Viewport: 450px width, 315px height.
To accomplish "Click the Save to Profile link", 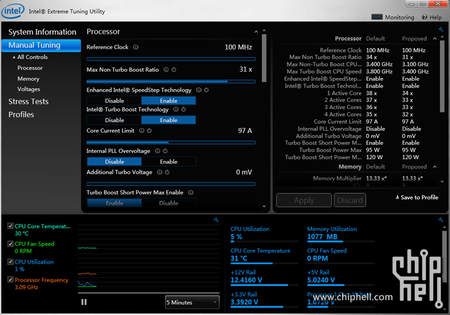I will 417,197.
